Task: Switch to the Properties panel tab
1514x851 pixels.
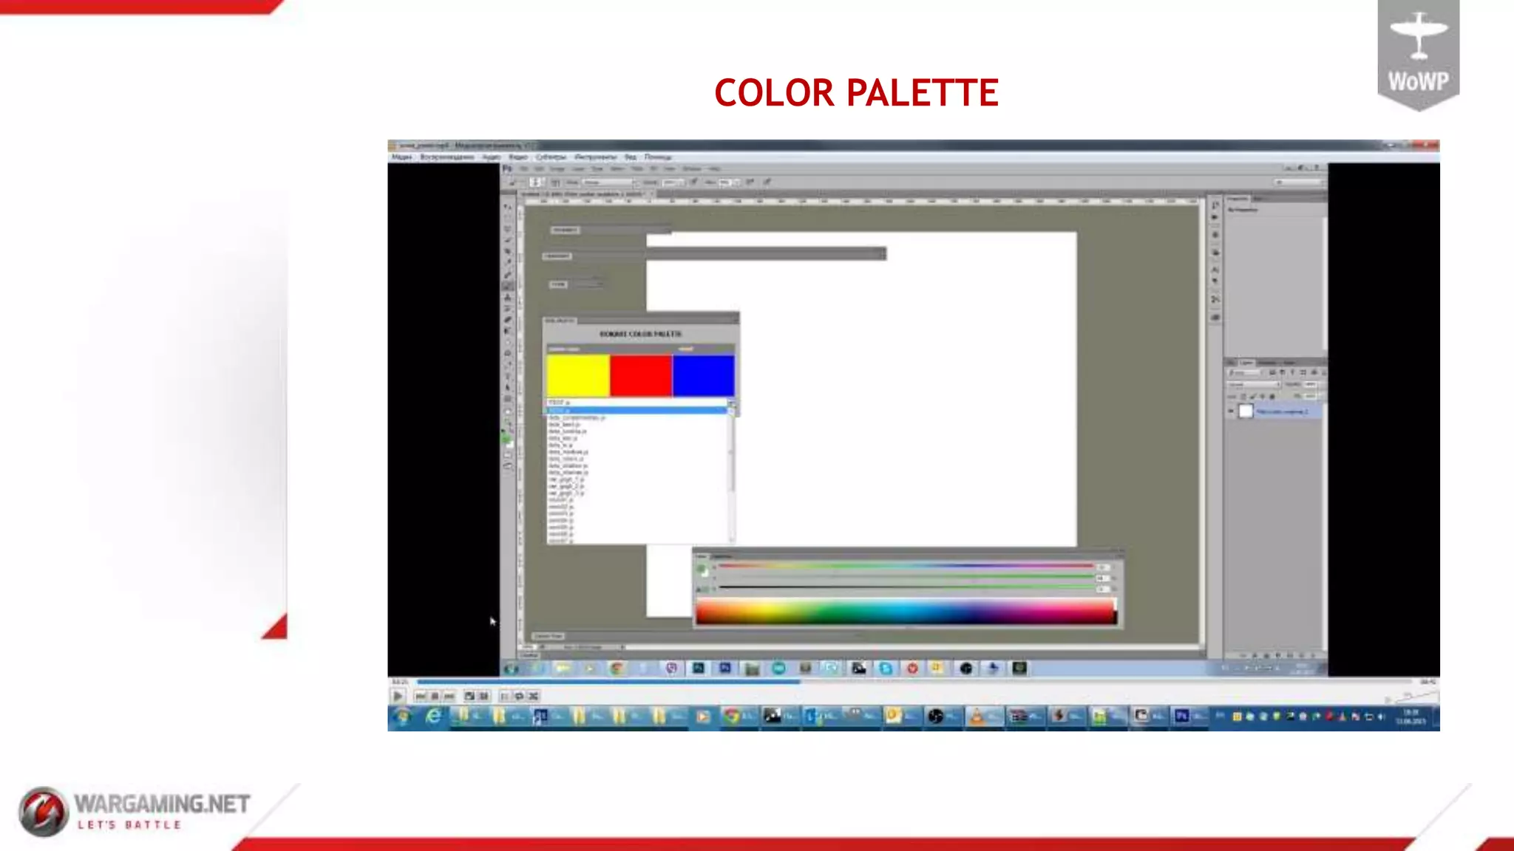Action: tap(1238, 198)
